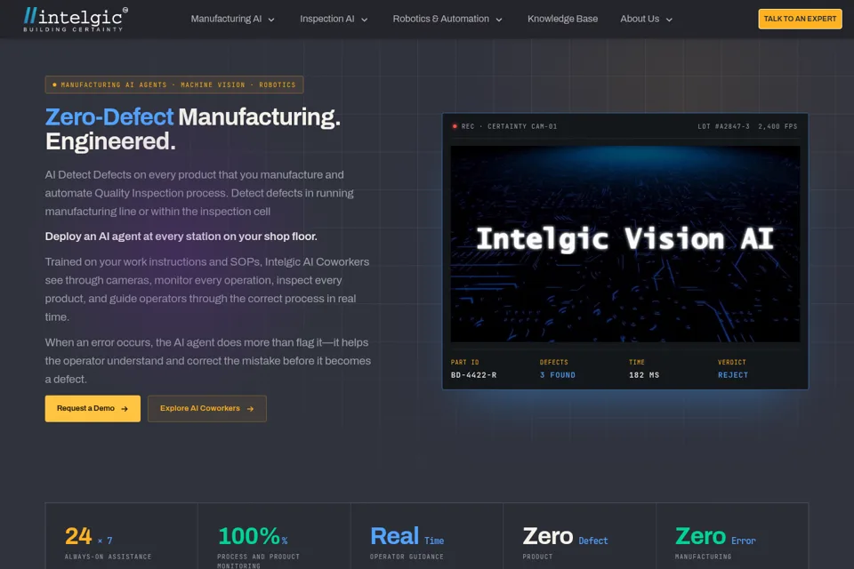Click the Intelgic Vision AI video preview
This screenshot has height=569, width=854.
coord(625,244)
